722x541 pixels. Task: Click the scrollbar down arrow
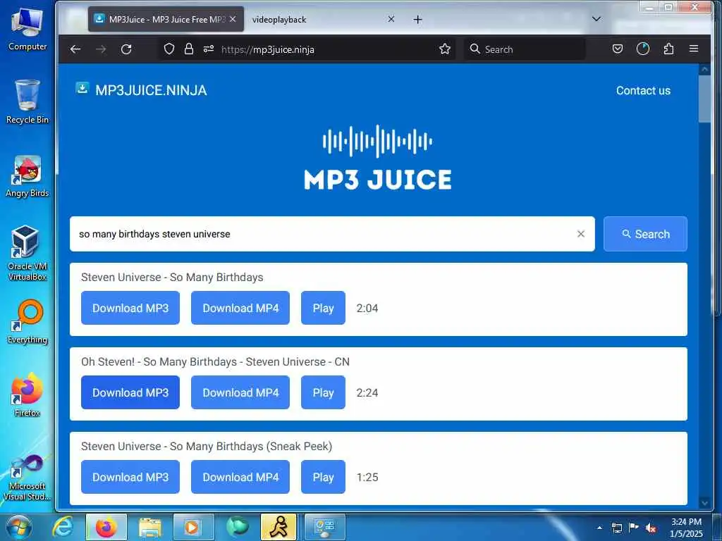(704, 503)
